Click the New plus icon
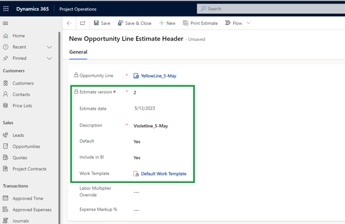Viewport: 345px width, 224px height. pos(161,23)
